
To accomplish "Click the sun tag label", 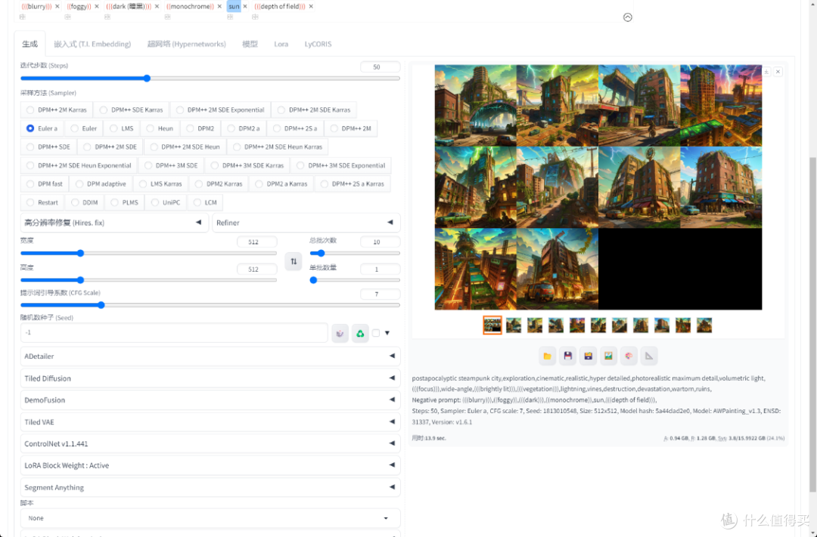I will [x=234, y=6].
